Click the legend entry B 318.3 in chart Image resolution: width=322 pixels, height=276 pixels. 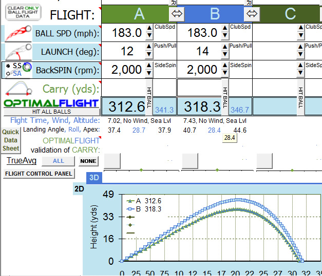click(x=144, y=209)
